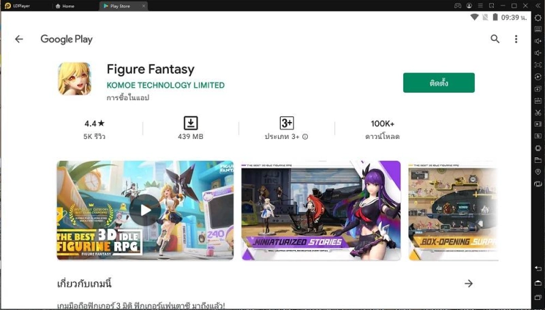
Task: Open the Miniaturized Stories screenshot
Action: pyautogui.click(x=321, y=211)
